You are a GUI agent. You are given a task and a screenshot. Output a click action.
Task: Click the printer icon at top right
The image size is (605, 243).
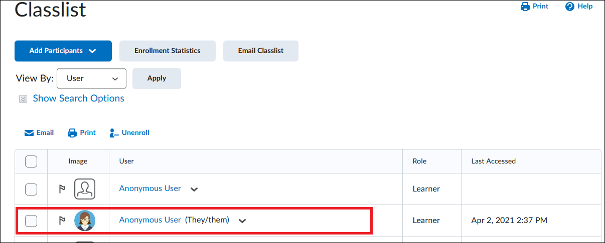point(525,6)
